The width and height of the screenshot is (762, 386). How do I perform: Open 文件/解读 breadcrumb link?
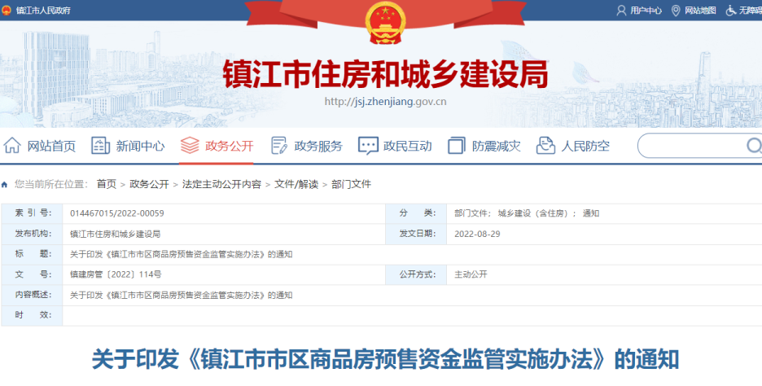[x=296, y=184]
